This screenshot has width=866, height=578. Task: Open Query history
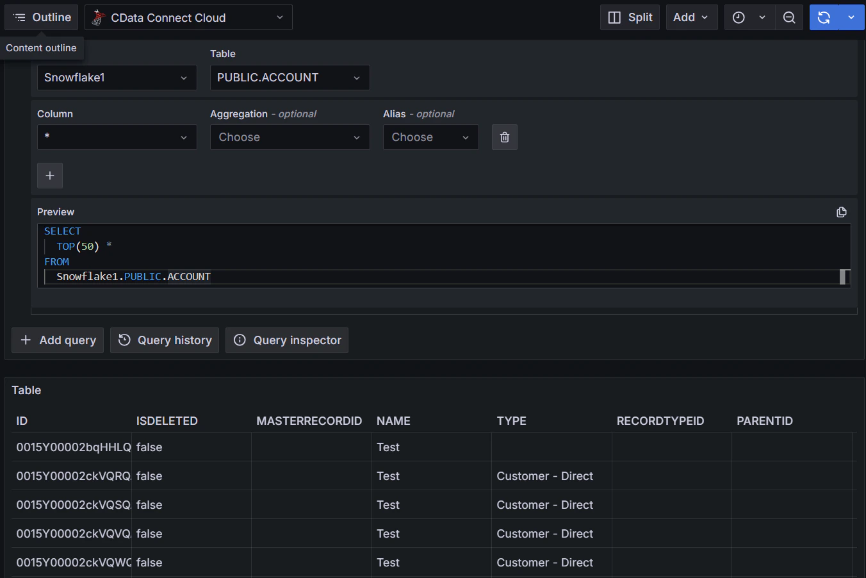[x=165, y=340]
